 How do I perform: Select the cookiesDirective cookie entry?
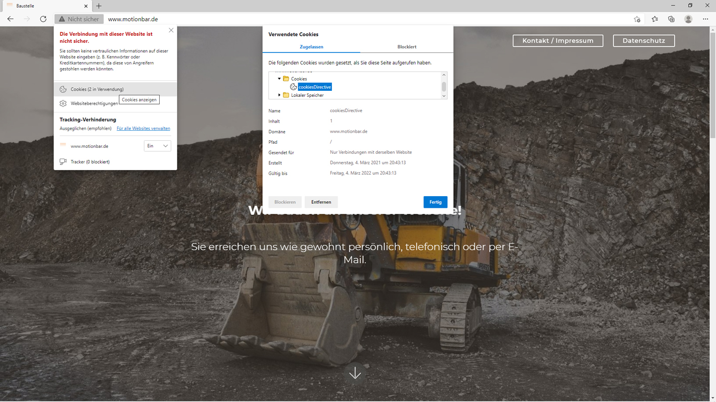[x=314, y=87]
